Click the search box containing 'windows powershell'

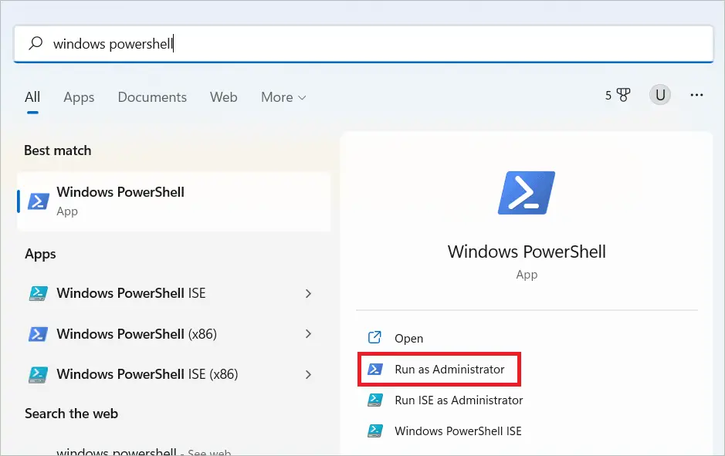[x=364, y=44]
